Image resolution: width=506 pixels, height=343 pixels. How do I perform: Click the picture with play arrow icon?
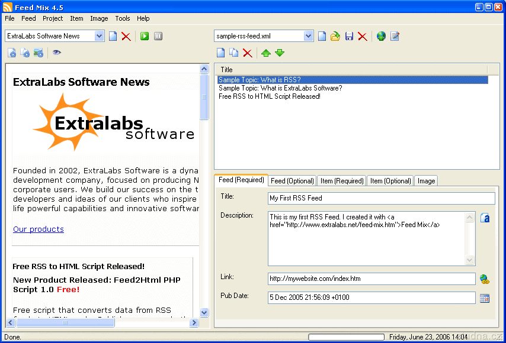pos(39,53)
